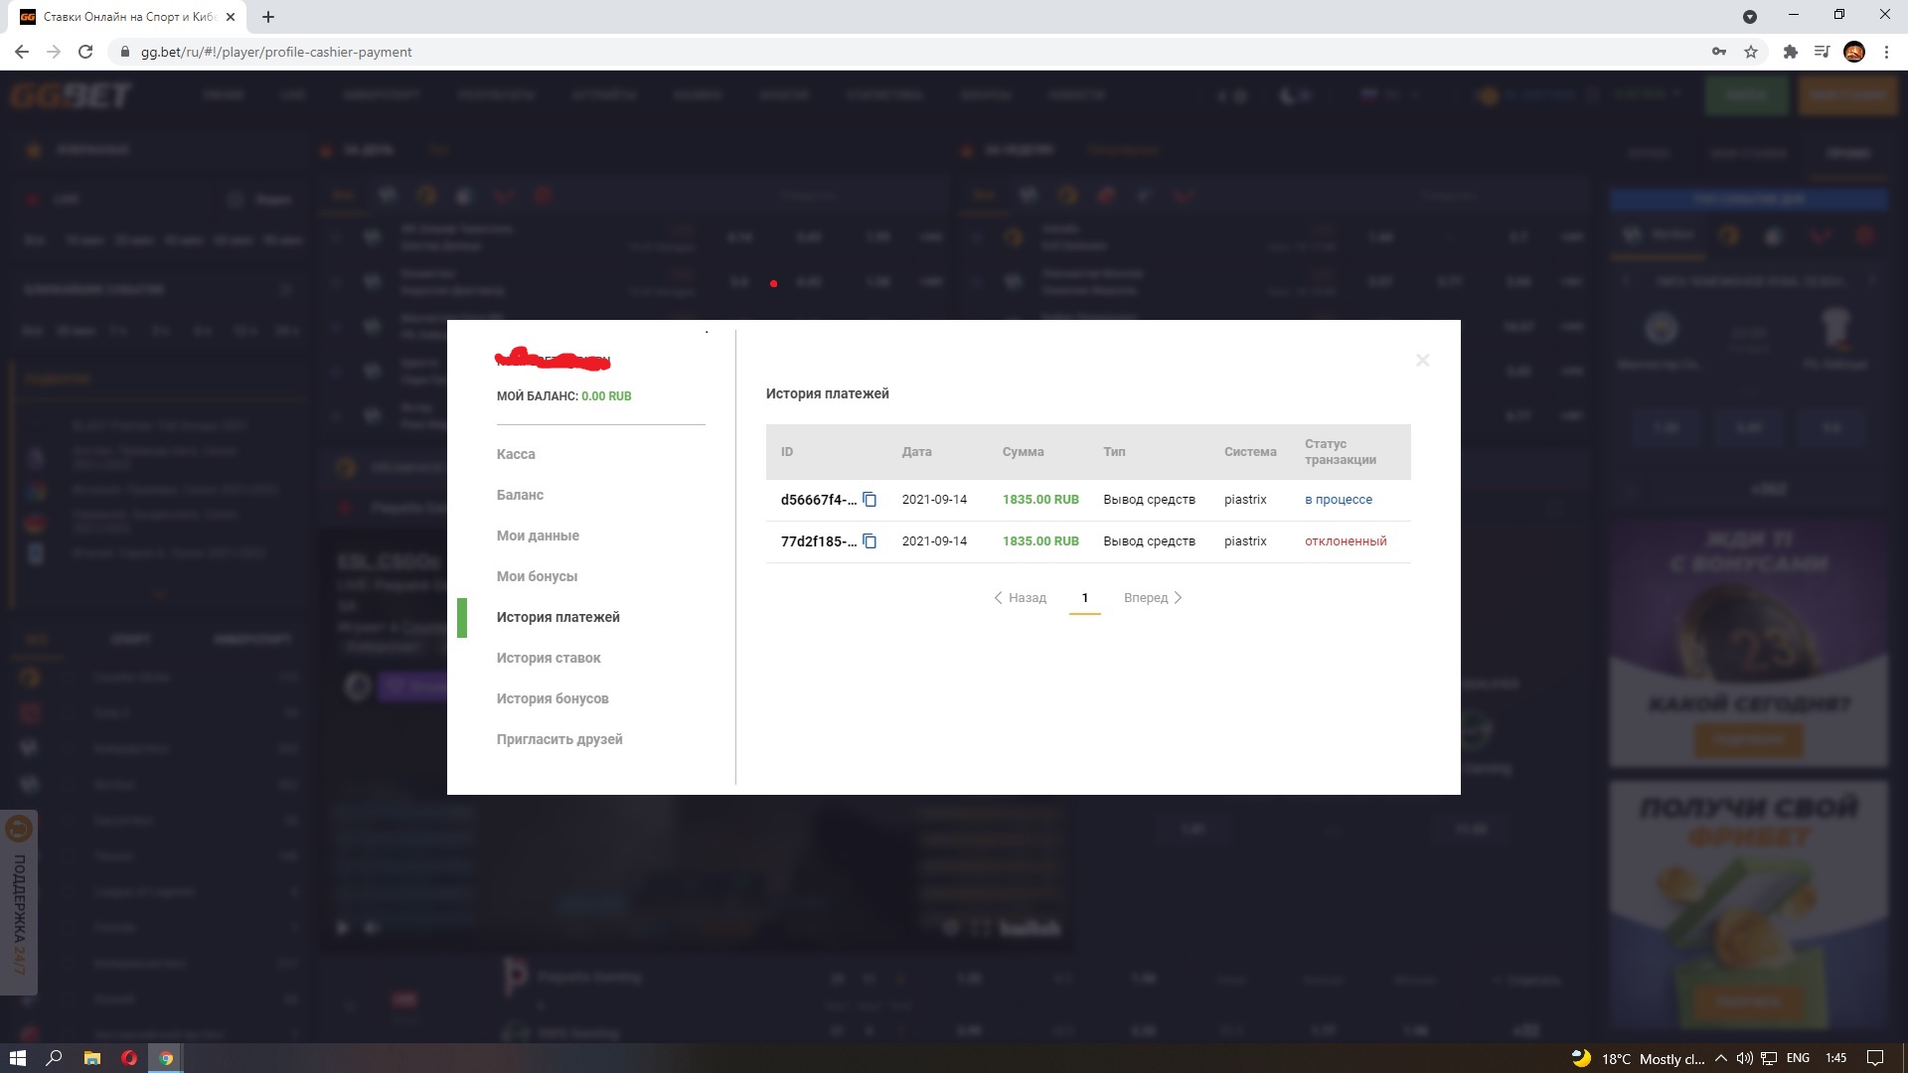Click the ID column header
The image size is (1908, 1073).
(x=787, y=452)
